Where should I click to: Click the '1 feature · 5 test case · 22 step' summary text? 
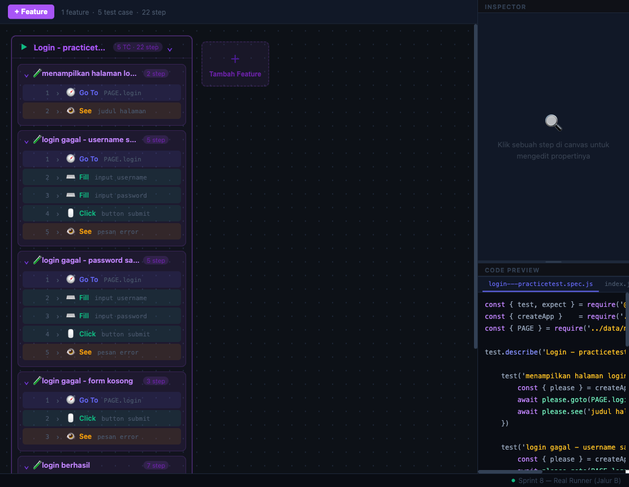pyautogui.click(x=114, y=12)
